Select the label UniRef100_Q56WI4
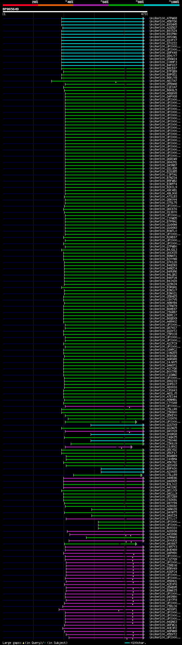 point(163,59)
